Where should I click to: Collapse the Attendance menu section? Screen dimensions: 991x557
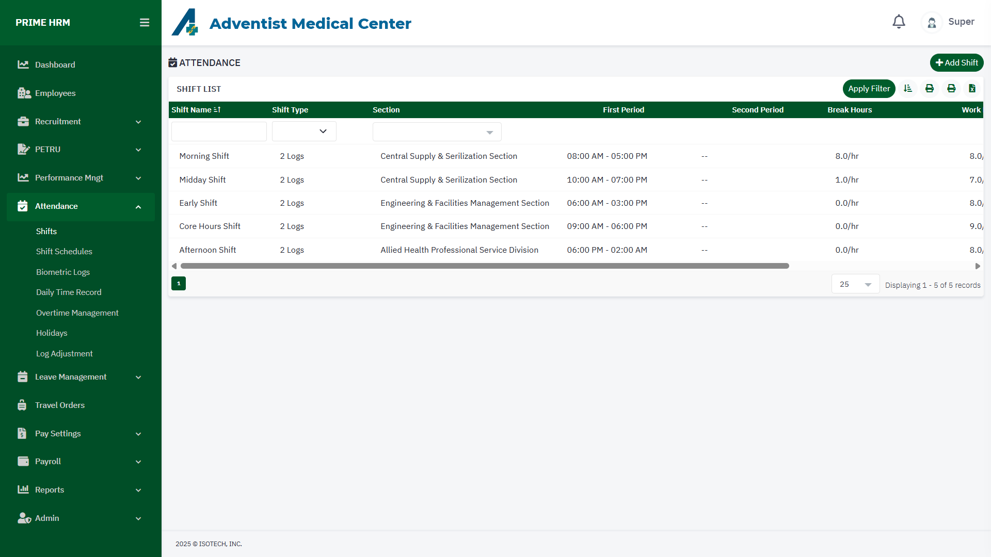tap(138, 206)
